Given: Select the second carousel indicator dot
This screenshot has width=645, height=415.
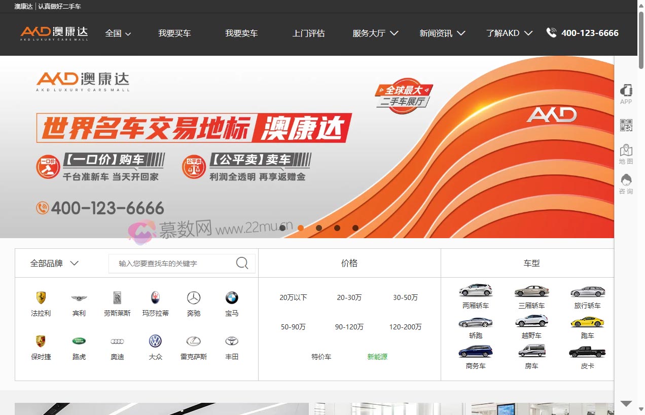Looking at the screenshot, I should 301,228.
